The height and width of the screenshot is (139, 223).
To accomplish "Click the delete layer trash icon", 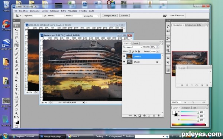I will pyautogui.click(x=158, y=116).
